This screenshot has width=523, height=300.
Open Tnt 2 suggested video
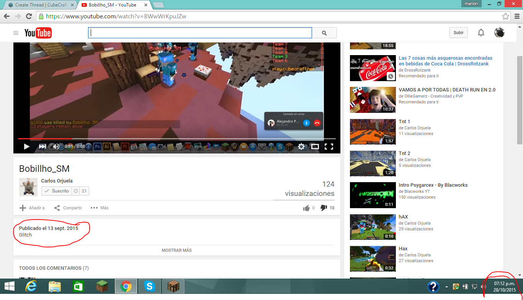point(404,153)
